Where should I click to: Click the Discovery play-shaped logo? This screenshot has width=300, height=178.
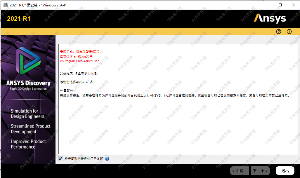28,61
